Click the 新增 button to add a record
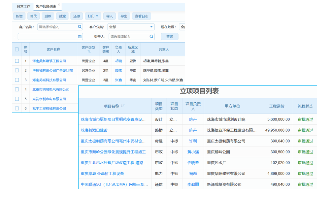The height and width of the screenshot is (198, 330). 19,16
